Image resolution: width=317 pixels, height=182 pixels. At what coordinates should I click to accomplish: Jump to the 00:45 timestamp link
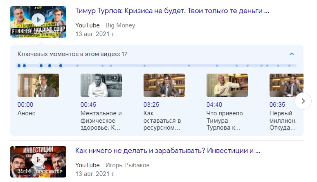coord(88,105)
